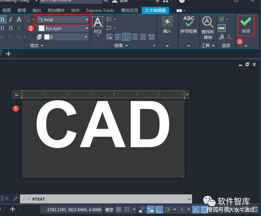Click 关闭 to close text editor
261x216 pixels.
[x=246, y=25]
